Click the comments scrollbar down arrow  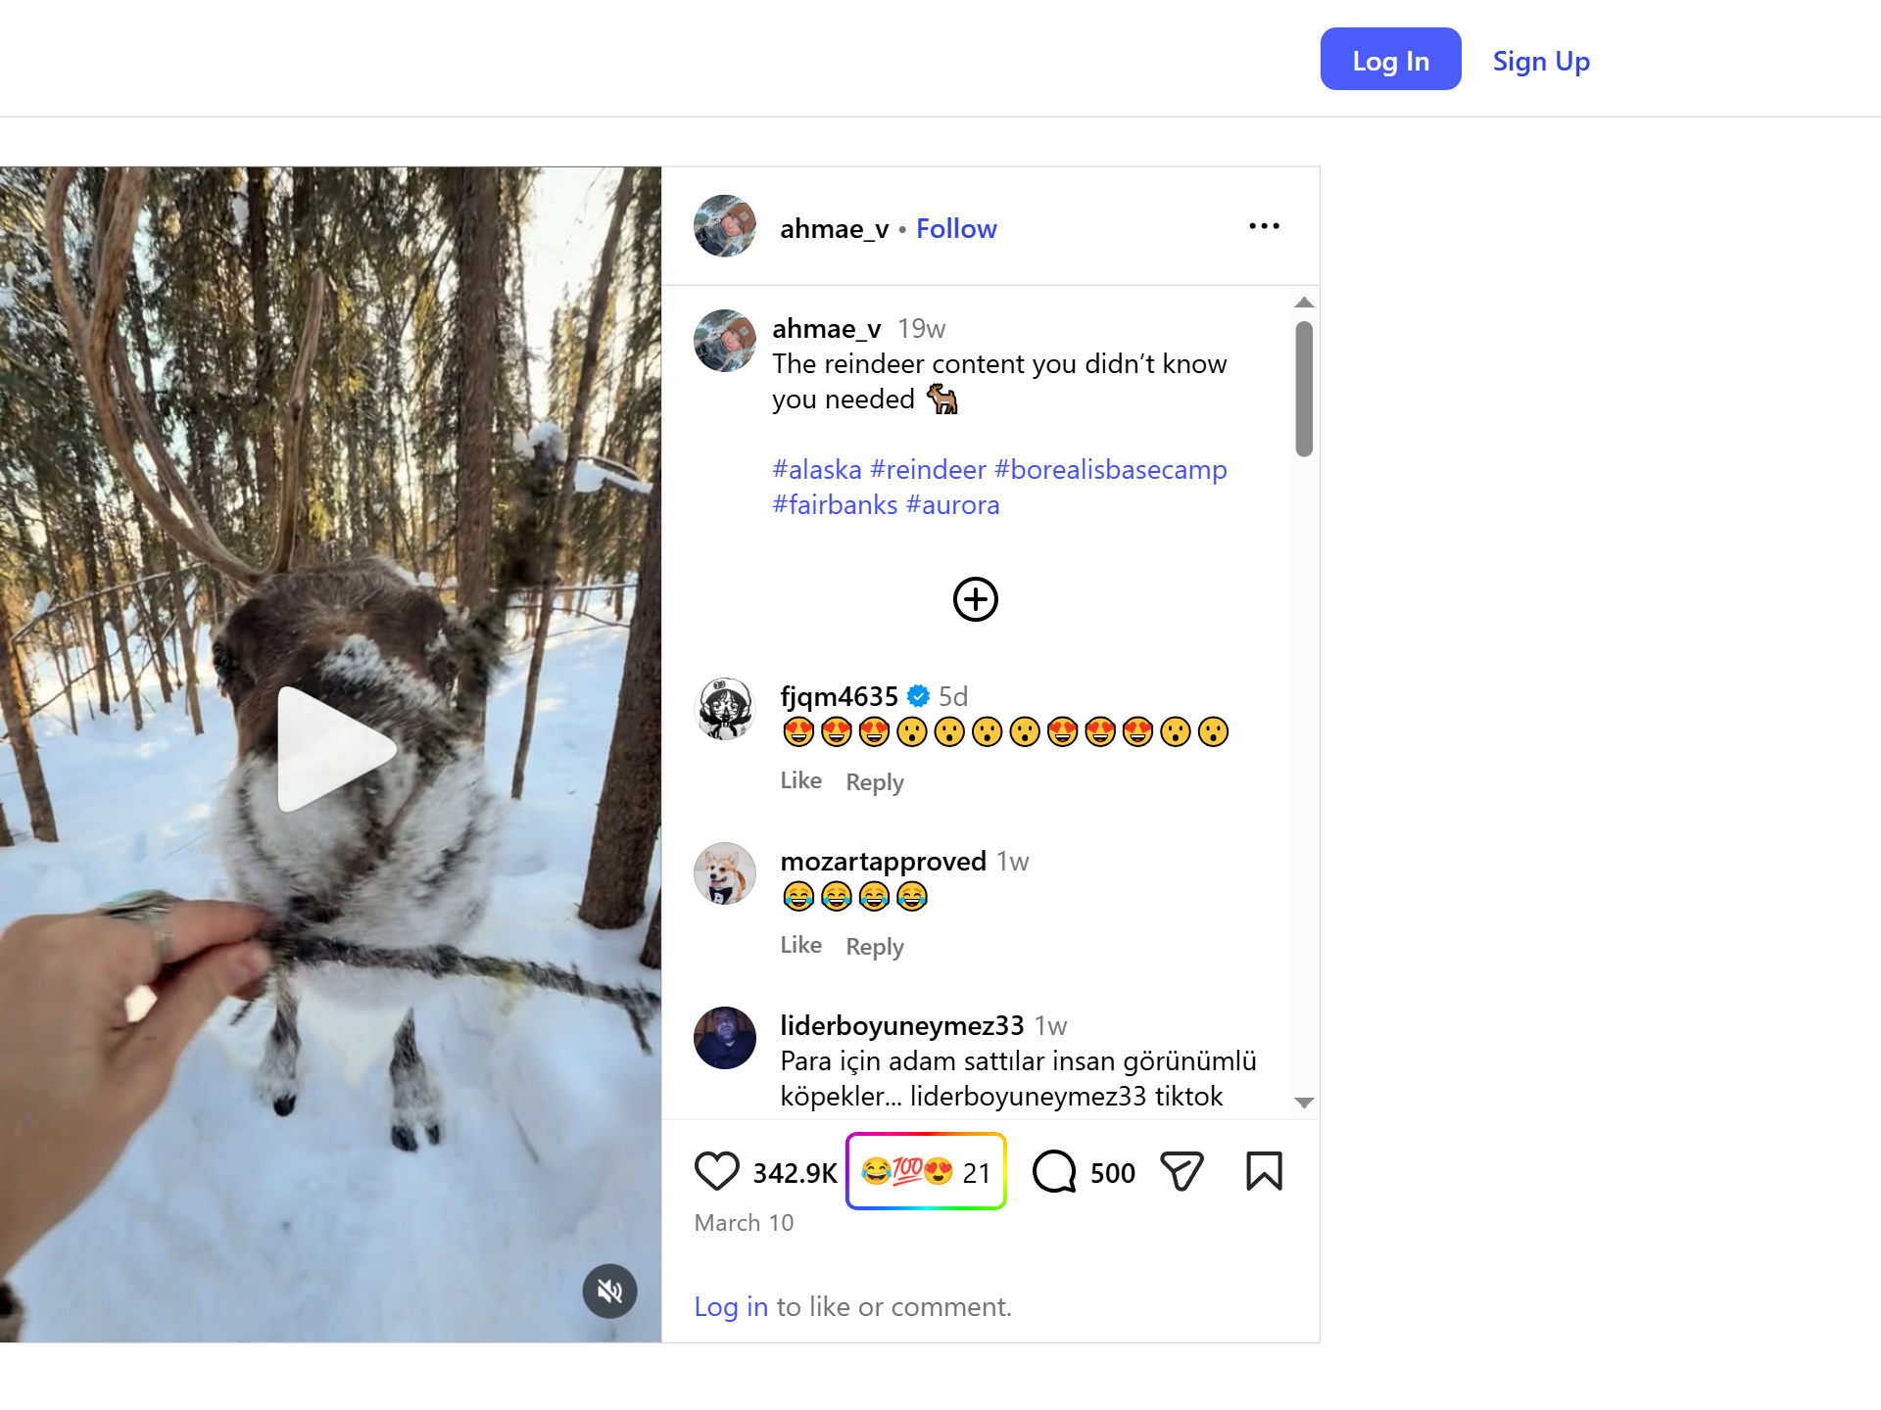pos(1304,1103)
